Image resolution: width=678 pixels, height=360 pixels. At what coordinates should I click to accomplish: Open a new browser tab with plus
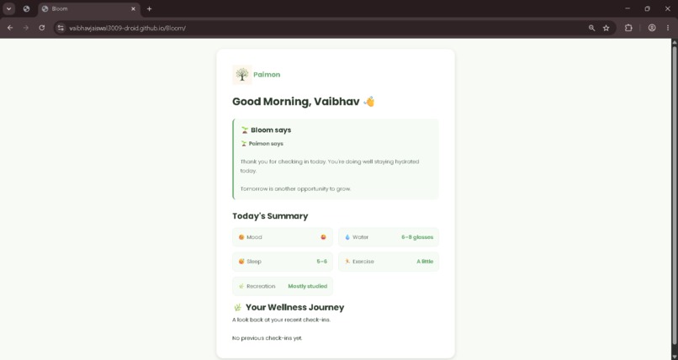pyautogui.click(x=149, y=8)
